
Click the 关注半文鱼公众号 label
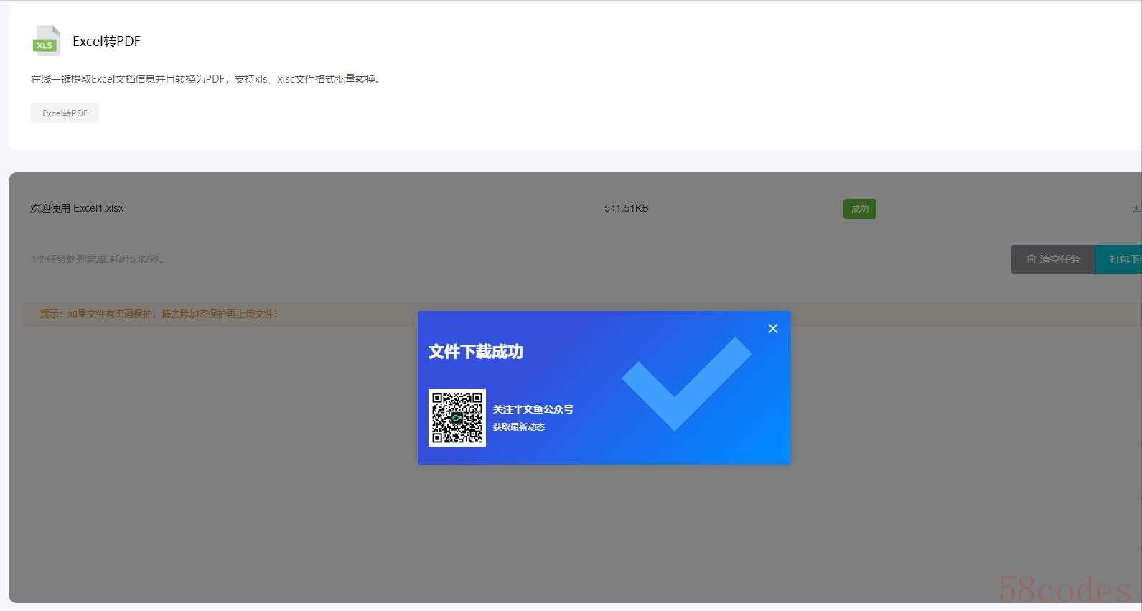click(x=533, y=409)
